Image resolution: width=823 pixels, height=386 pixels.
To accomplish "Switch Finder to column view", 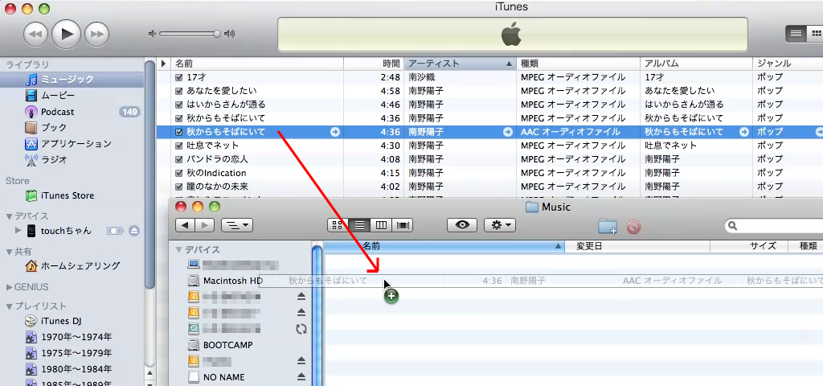I will click(x=381, y=225).
